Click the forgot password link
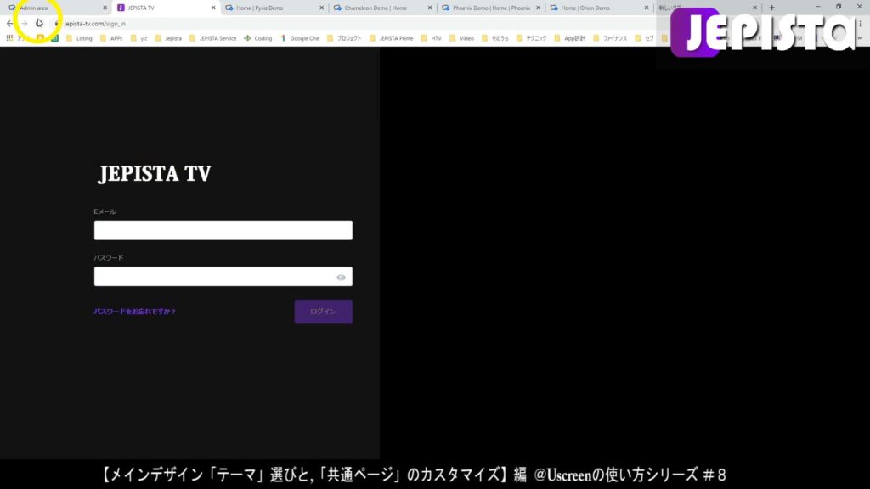Viewport: 870px width, 489px height. point(135,312)
